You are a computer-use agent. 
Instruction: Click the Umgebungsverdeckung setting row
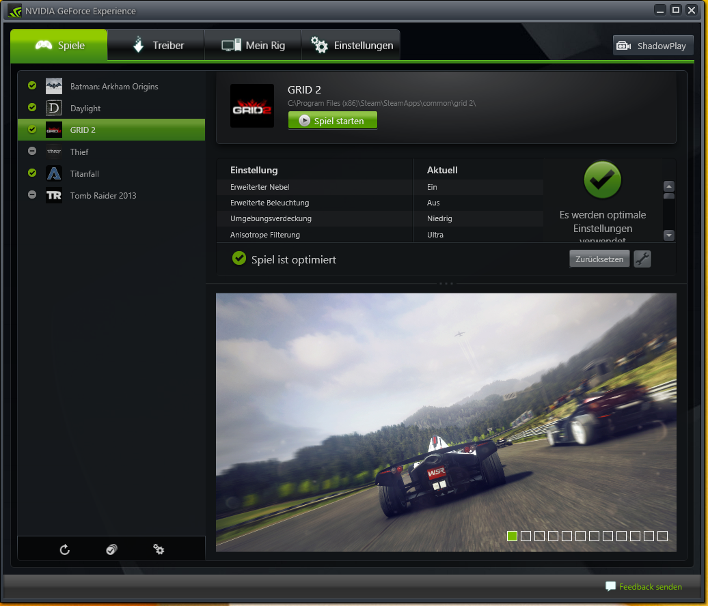click(x=380, y=218)
